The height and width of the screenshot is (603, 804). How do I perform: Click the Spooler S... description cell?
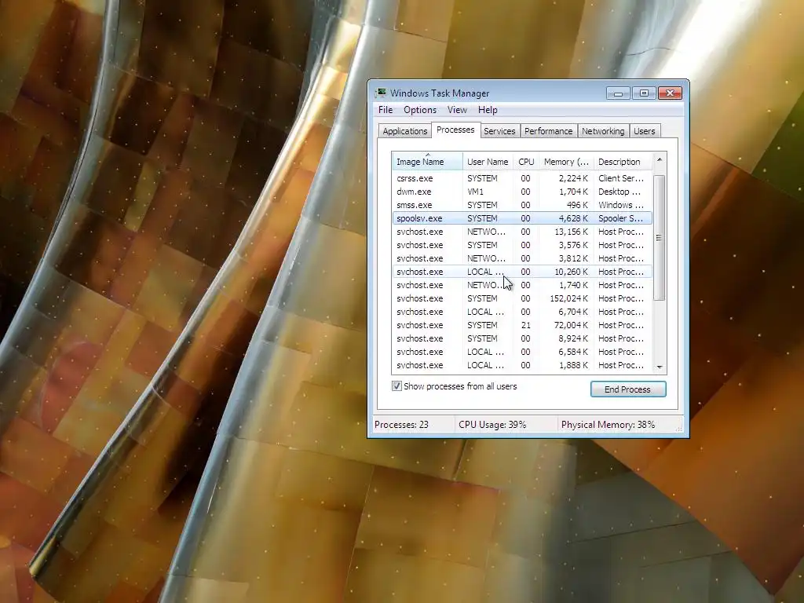620,218
